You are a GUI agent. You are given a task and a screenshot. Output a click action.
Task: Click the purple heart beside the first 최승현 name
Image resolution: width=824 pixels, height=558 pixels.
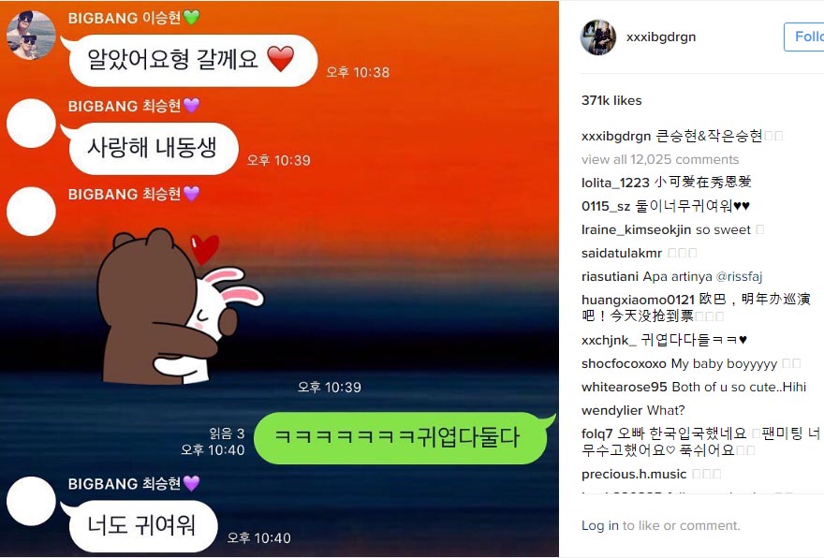191,106
